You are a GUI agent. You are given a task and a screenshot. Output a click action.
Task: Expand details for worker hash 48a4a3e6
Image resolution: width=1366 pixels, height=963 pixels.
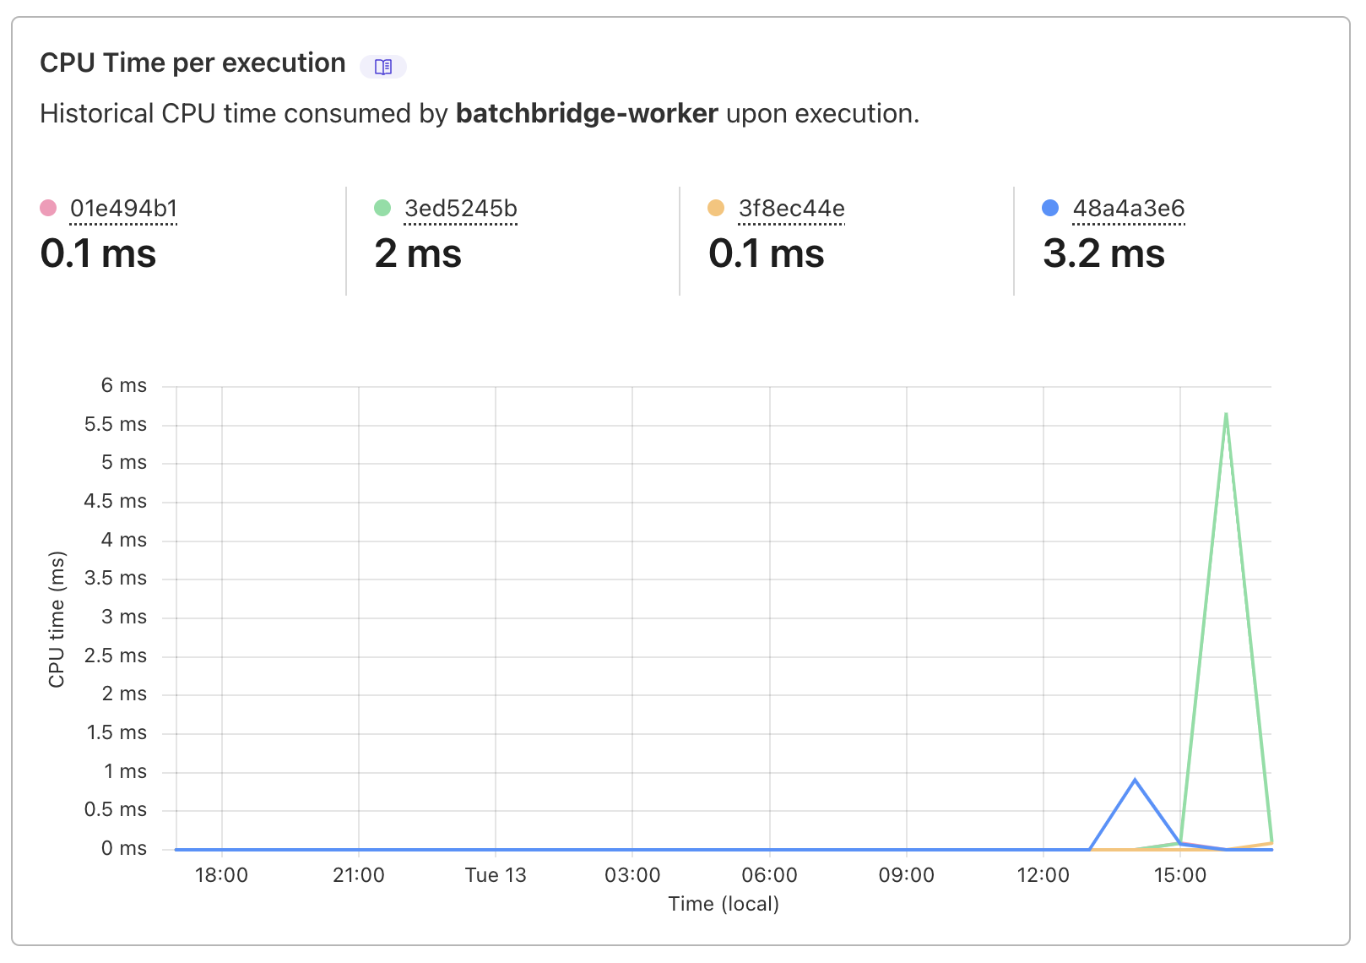click(x=1128, y=208)
